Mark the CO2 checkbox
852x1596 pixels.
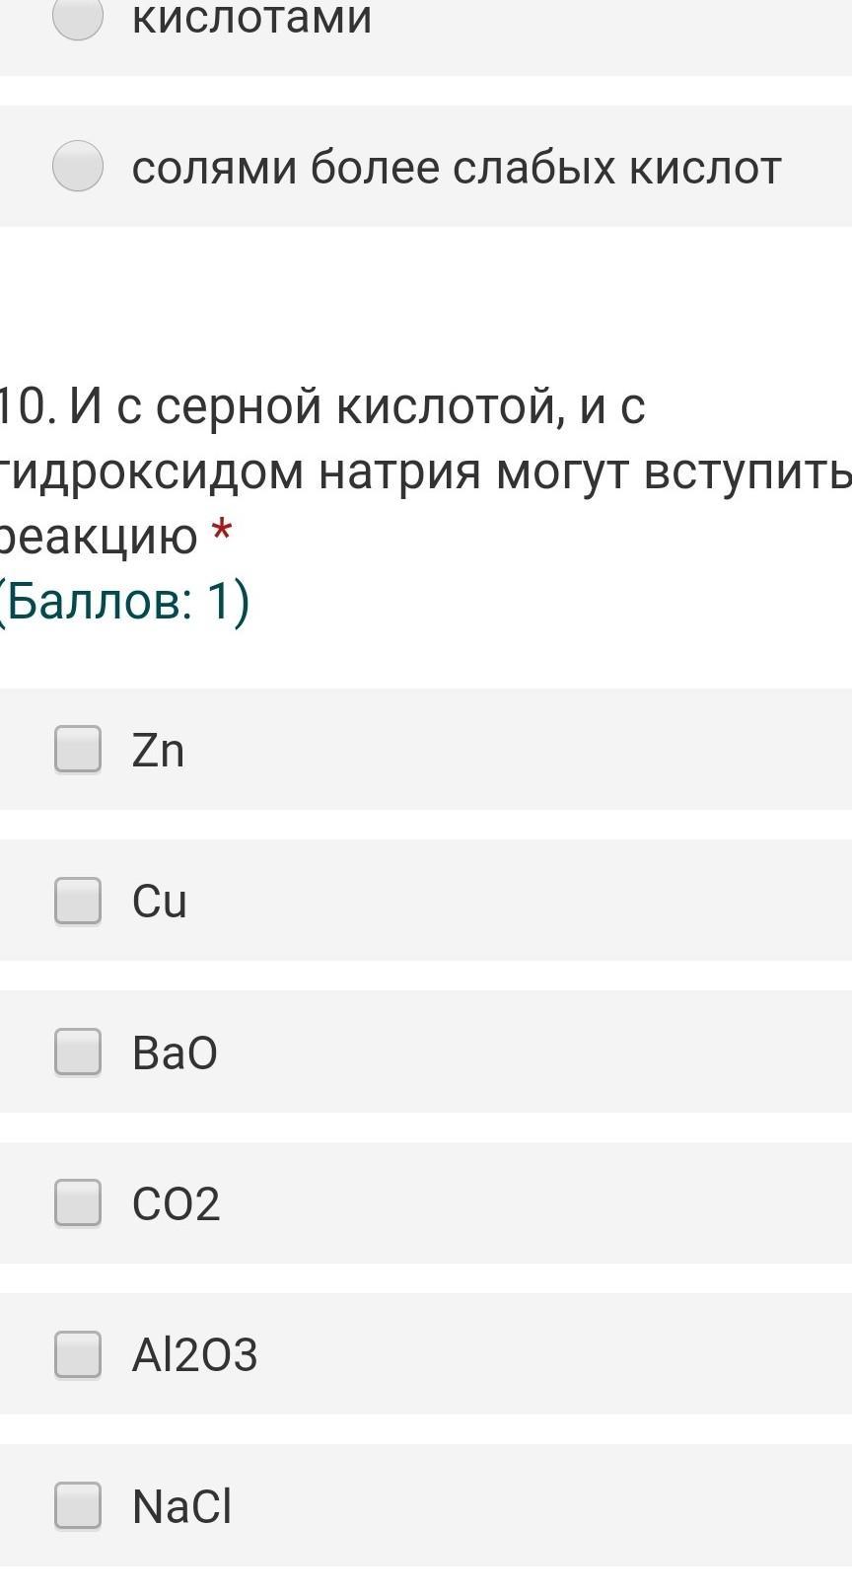[78, 1202]
